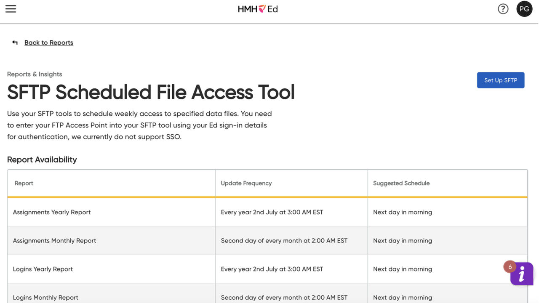
Task: Select the Report column header
Action: coord(24,183)
